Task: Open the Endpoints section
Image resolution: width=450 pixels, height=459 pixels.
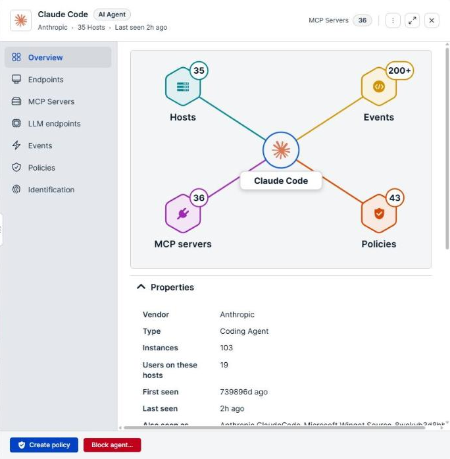Action: pos(58,80)
